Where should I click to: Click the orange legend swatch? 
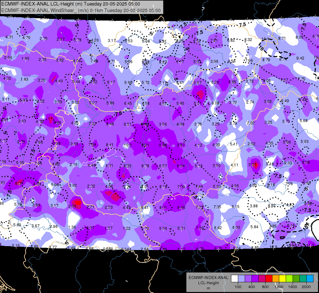tap(276, 279)
